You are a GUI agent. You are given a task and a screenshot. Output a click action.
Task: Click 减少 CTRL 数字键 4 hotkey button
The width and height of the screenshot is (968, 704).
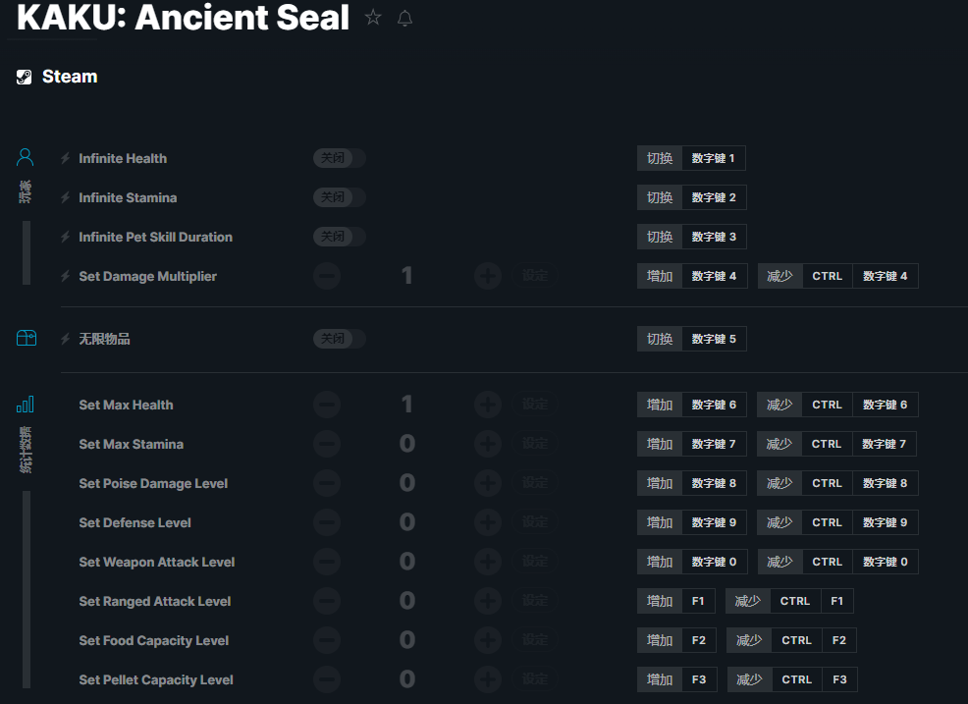[x=837, y=276]
